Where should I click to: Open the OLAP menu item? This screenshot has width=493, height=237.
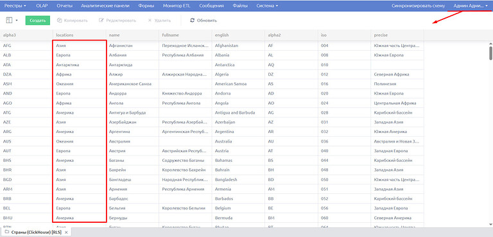coord(42,6)
